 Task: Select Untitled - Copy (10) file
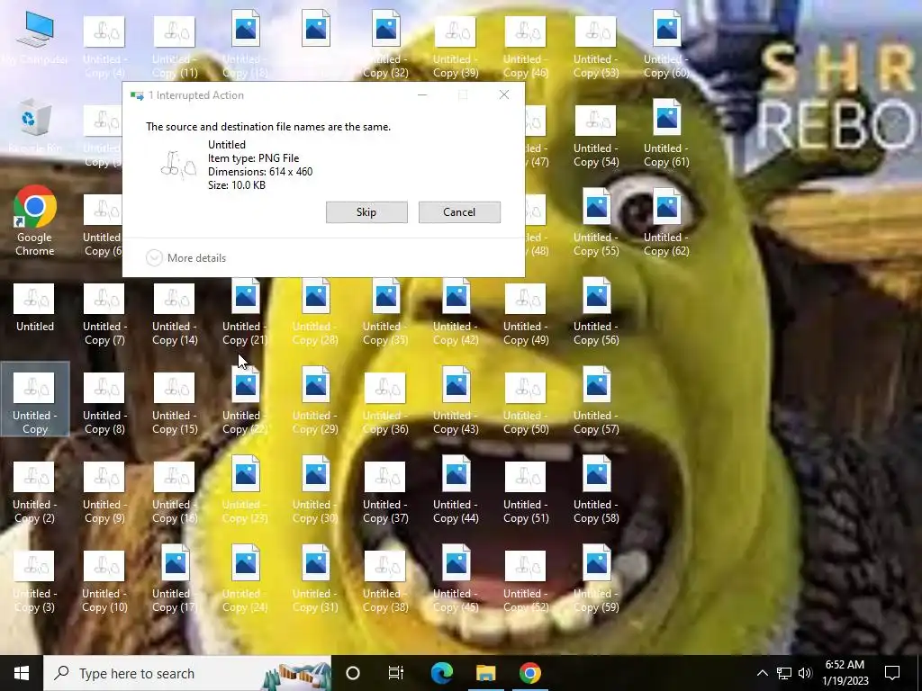click(104, 582)
